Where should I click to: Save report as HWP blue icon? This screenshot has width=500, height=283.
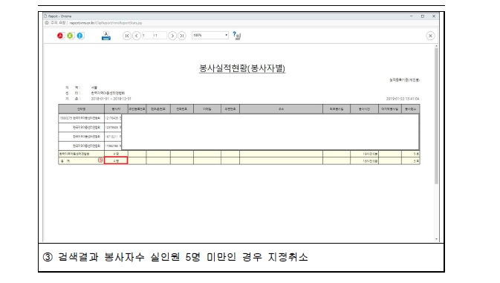pos(80,36)
